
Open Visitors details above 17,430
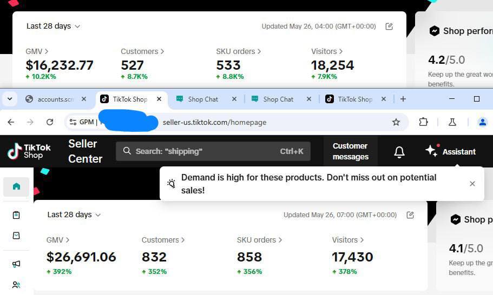coord(348,240)
